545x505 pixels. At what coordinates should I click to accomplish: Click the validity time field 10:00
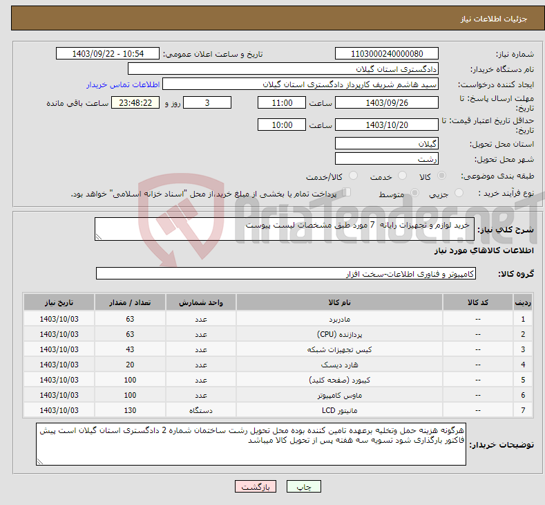coord(282,125)
